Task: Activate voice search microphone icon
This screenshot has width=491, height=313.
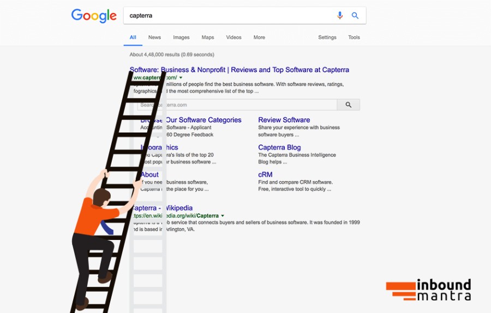Action: pyautogui.click(x=340, y=15)
